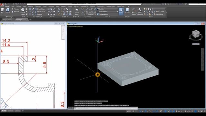Open the Smooth Object mesh tool
This screenshot has width=206, height=116.
pyautogui.click(x=23, y=12)
